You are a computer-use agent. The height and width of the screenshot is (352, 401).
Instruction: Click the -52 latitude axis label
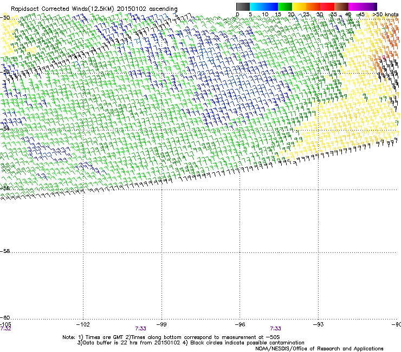5,73
